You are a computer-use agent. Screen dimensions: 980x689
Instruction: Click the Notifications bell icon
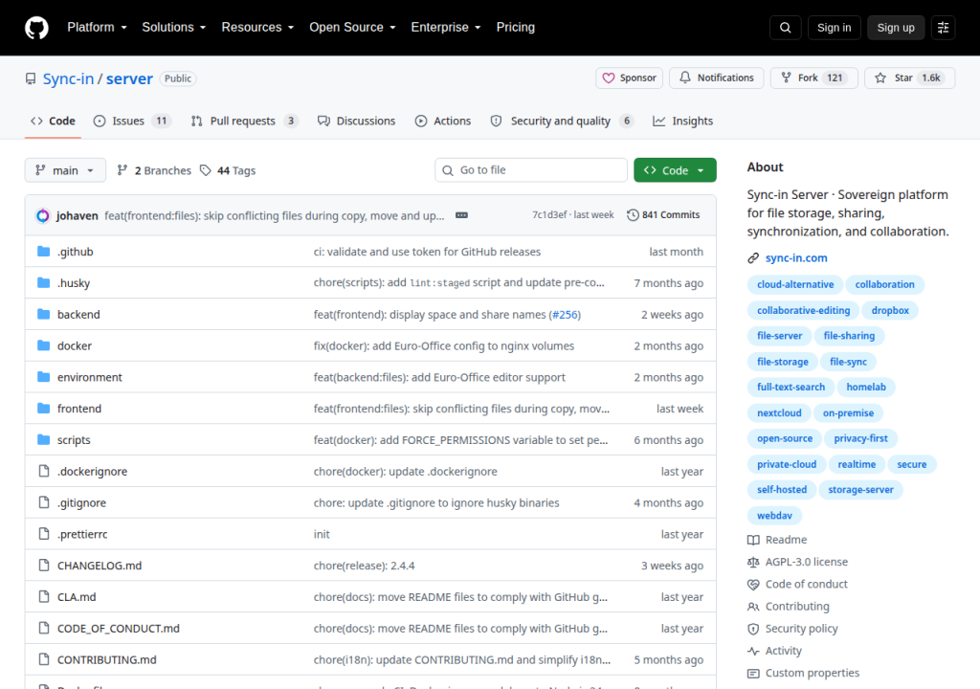685,78
